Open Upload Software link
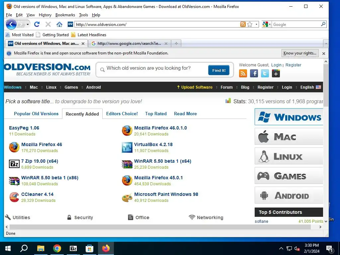Viewport: 340px width, 255px height. 195,87
